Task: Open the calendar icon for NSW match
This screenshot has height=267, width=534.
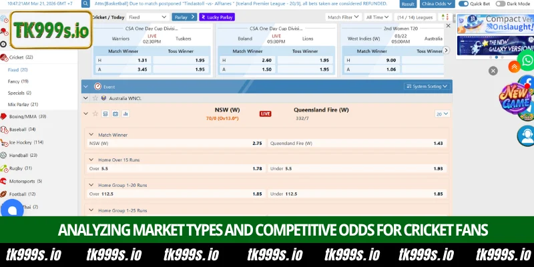Action: [115, 113]
